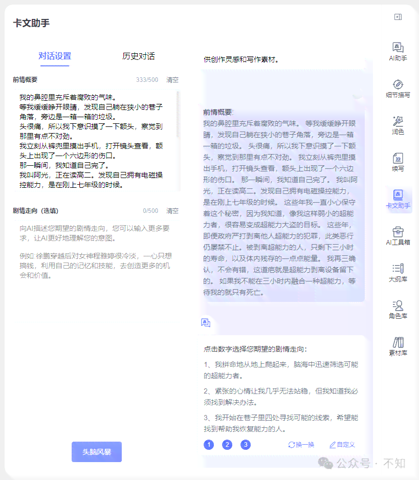
Task: Click the 点击数字选择您期望的剧情走向 prompt text
Action: (255, 350)
